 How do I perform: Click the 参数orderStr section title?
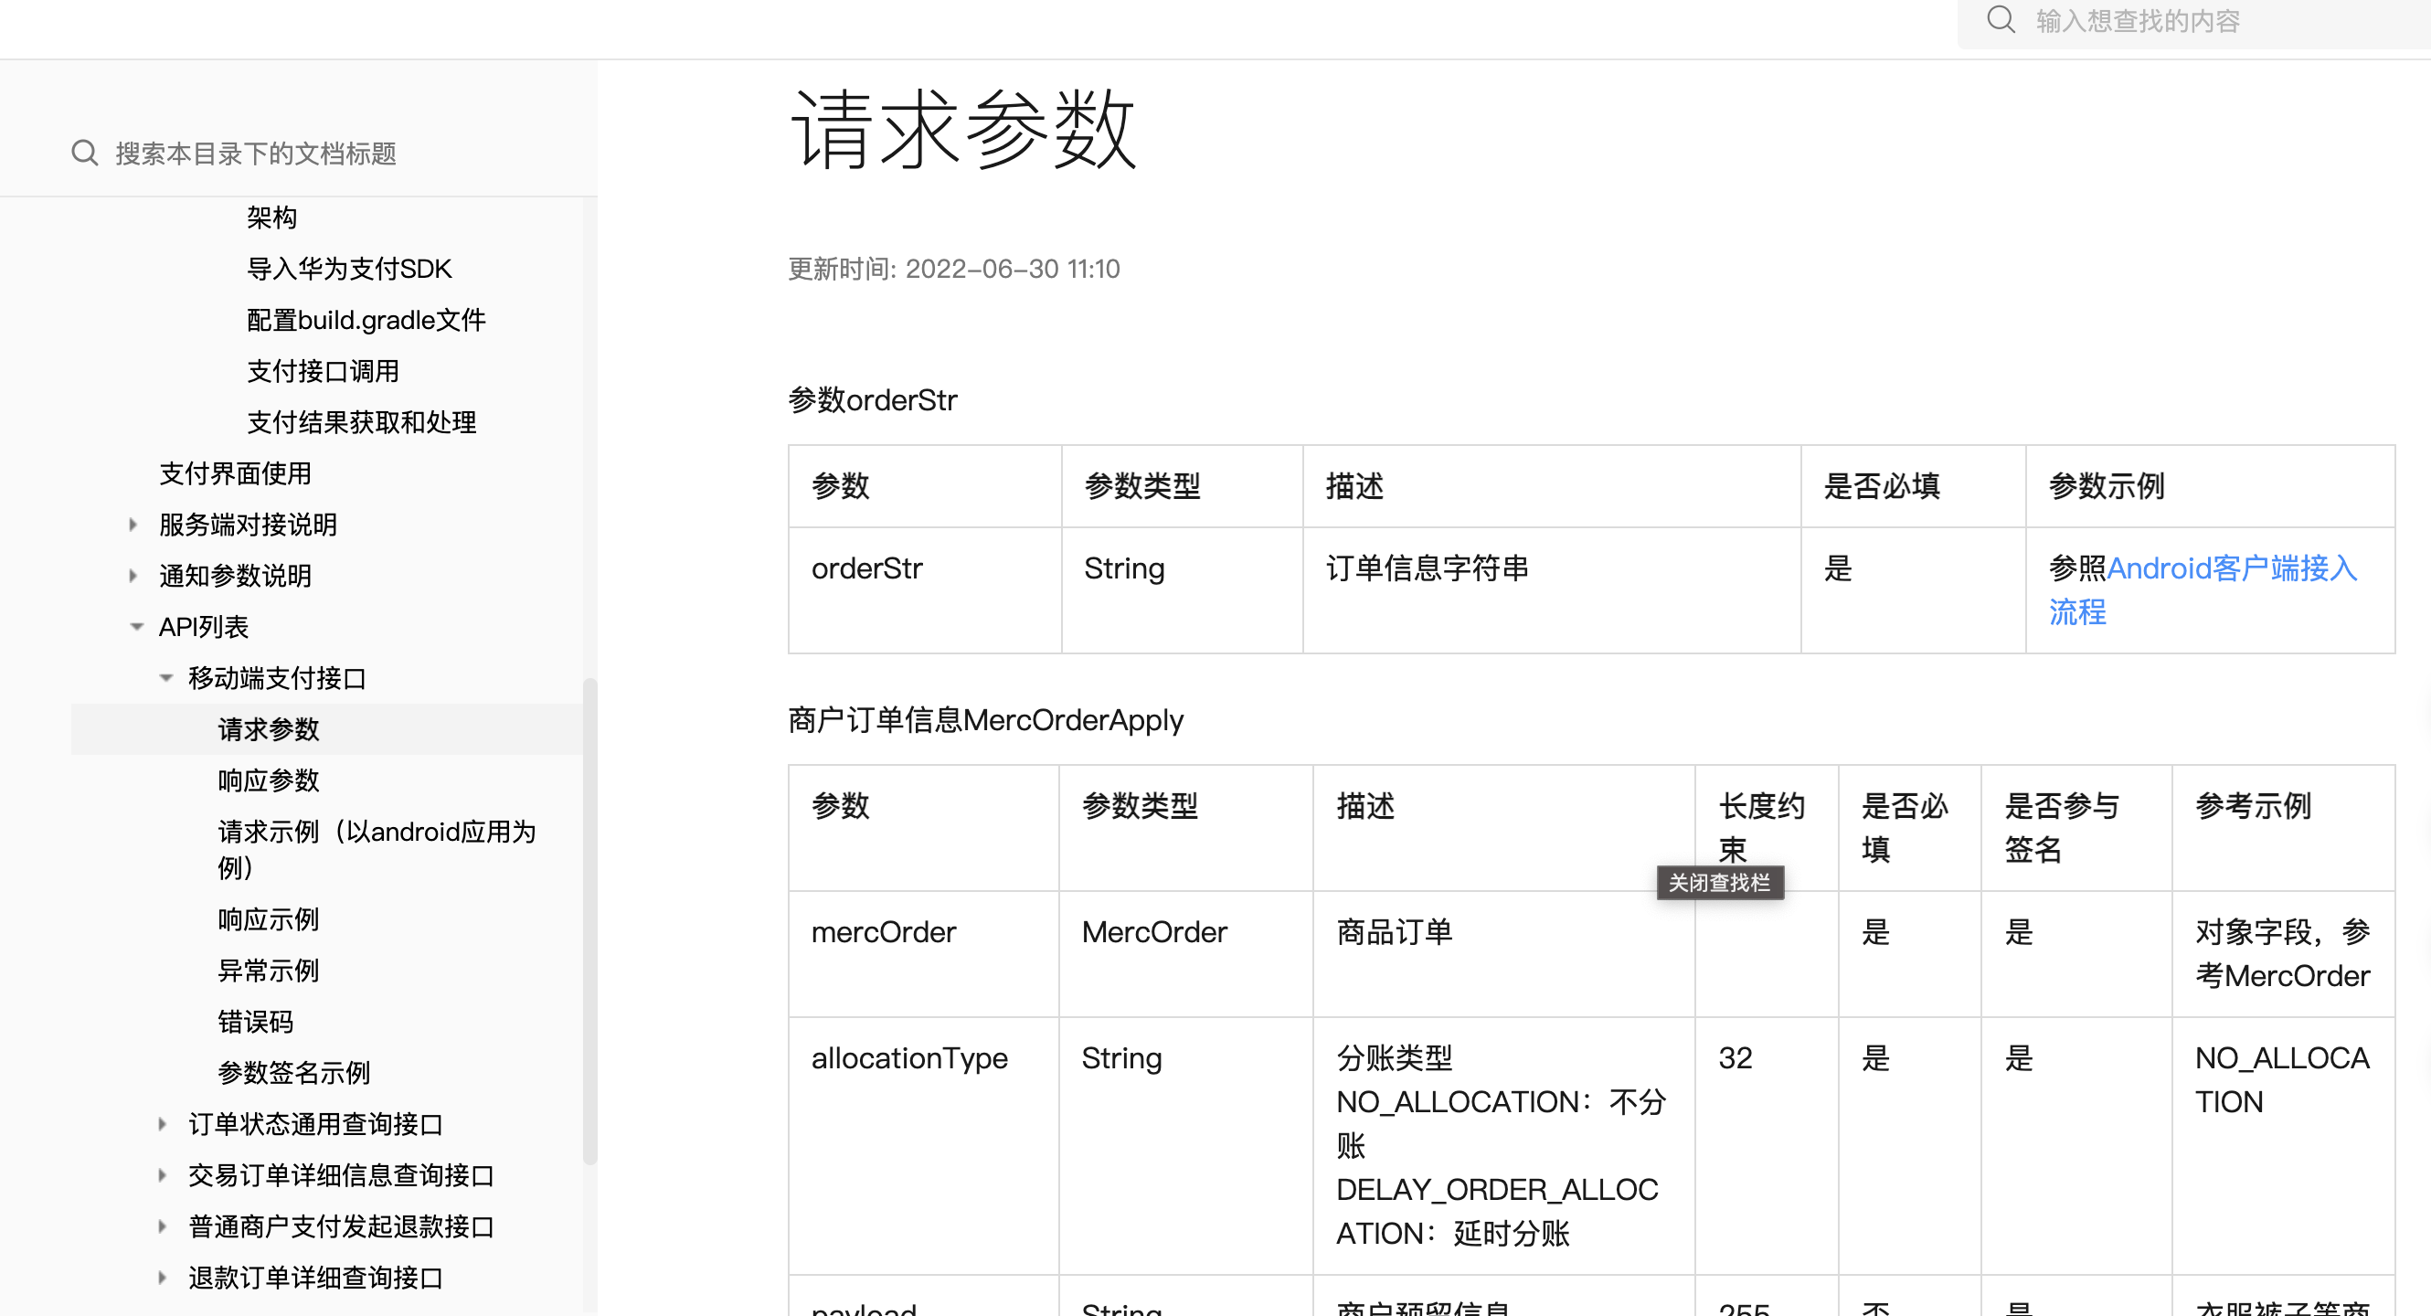873,400
